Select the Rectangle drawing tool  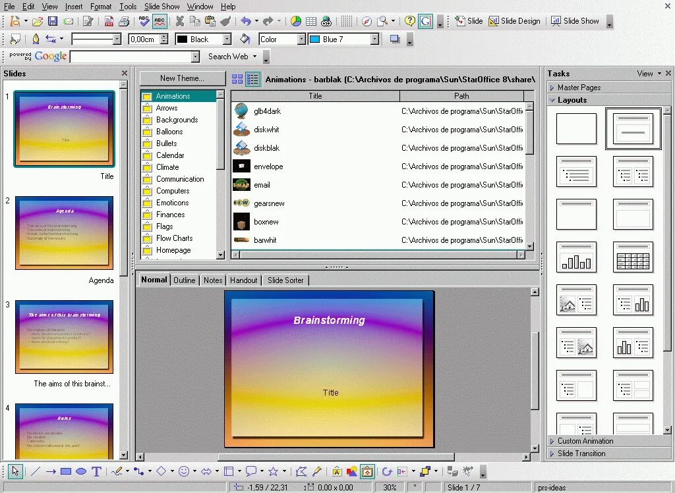pos(66,471)
